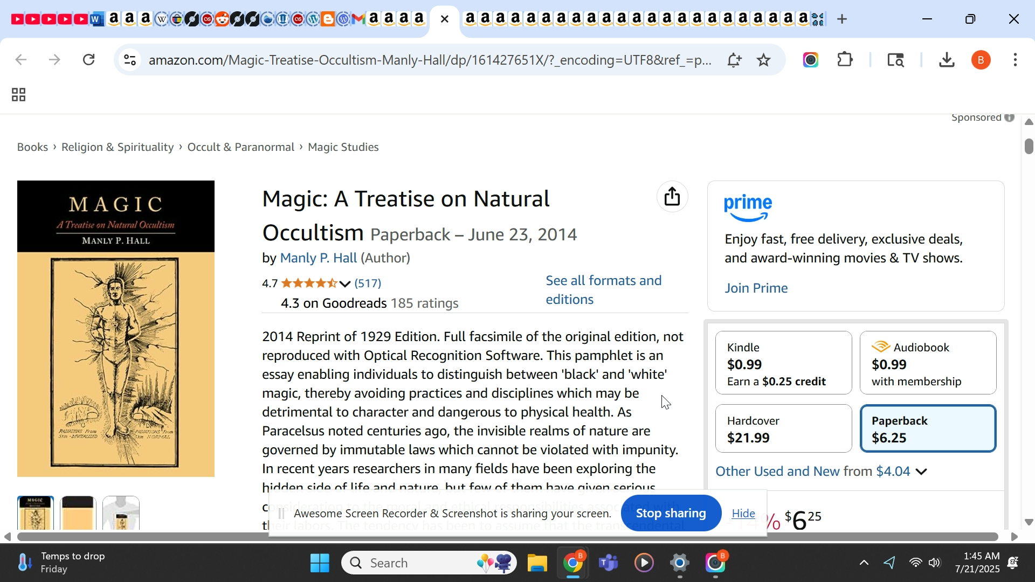Image resolution: width=1035 pixels, height=582 pixels.
Task: Select the first book cover thumbnail
Action: (36, 513)
